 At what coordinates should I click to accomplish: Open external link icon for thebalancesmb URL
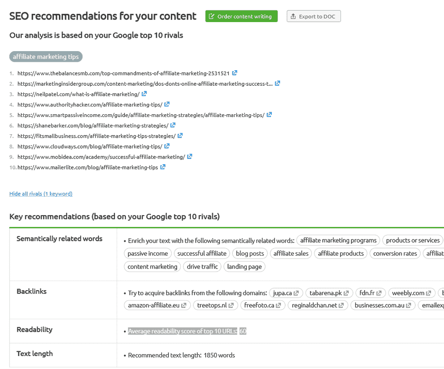tap(235, 73)
